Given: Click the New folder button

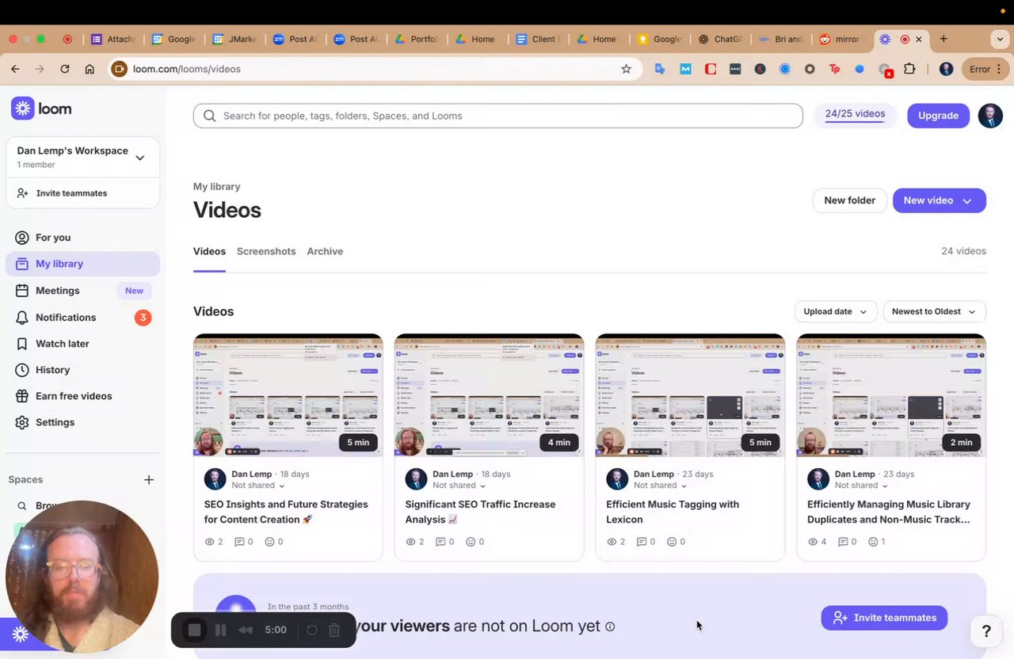Looking at the screenshot, I should [849, 200].
